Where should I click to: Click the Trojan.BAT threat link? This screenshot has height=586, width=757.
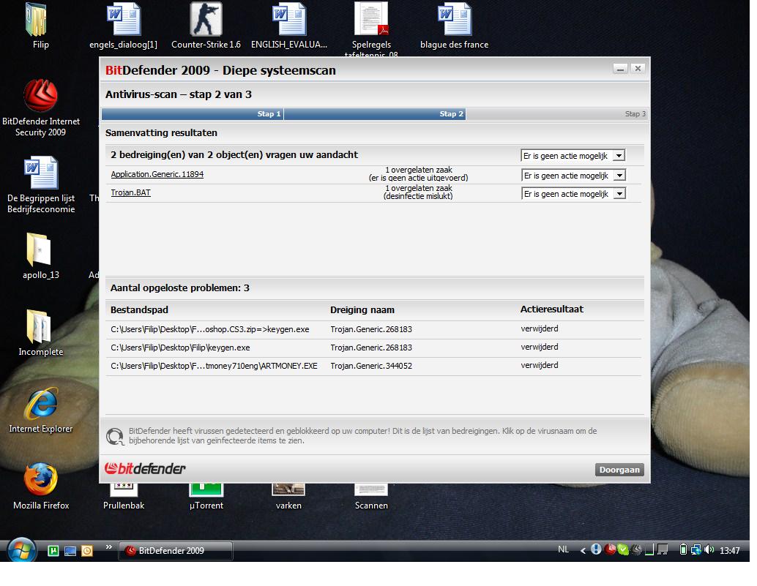point(130,192)
